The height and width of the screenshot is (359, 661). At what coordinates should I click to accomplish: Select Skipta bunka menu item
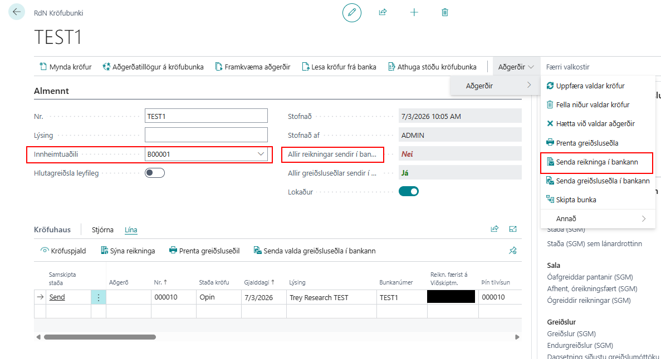click(598, 200)
